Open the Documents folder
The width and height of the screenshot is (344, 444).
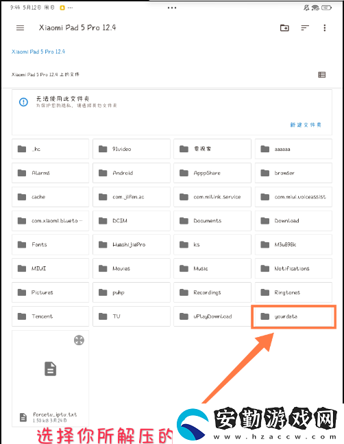tap(212, 220)
